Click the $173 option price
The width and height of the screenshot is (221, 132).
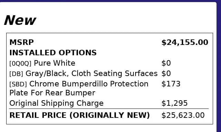(x=171, y=84)
